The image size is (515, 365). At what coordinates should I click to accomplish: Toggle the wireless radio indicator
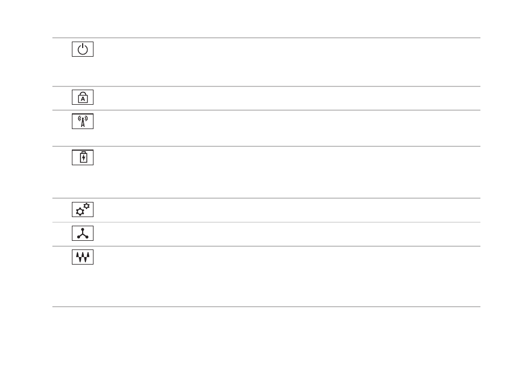pos(83,121)
